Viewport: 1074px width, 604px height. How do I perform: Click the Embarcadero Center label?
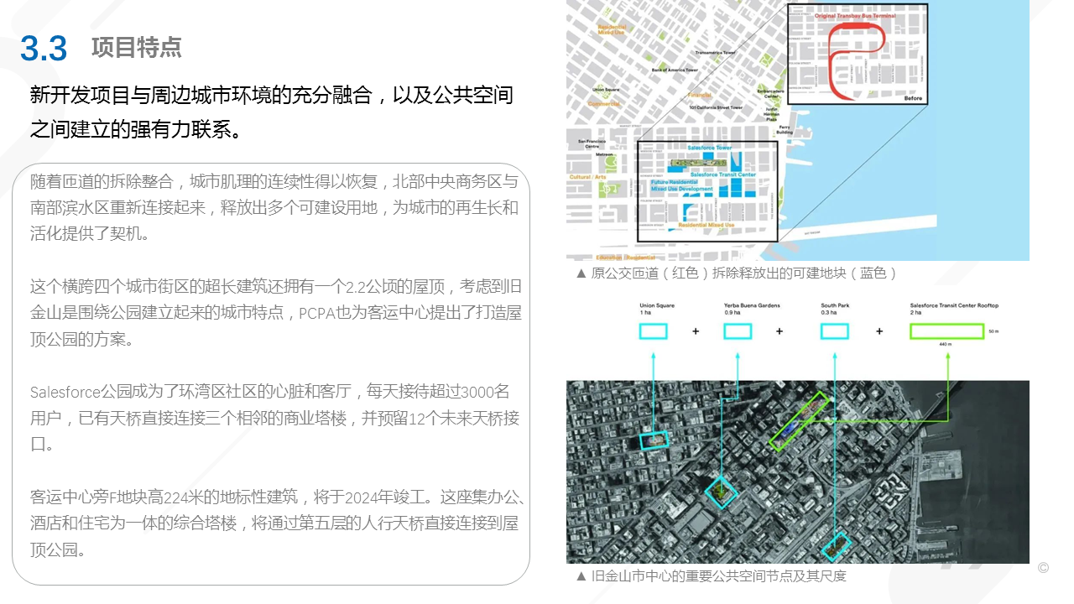771,94
